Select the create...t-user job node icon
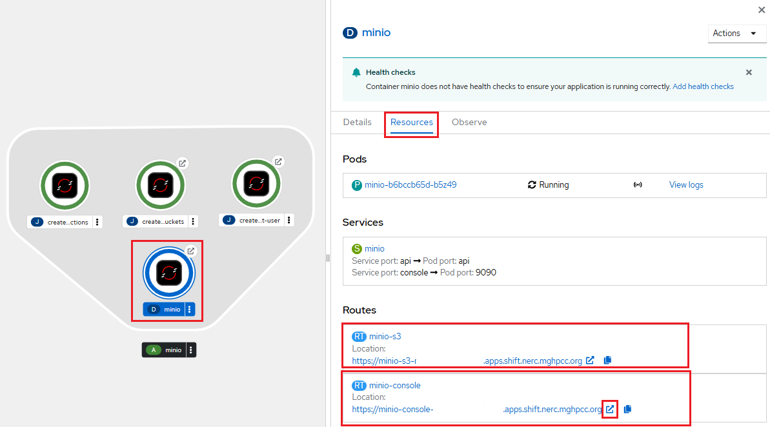Viewport: 770px width, 427px height. [256, 184]
